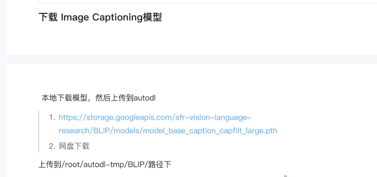The image size is (377, 177).
Task: Click the word autodl in the paragraph
Action: tap(144, 98)
